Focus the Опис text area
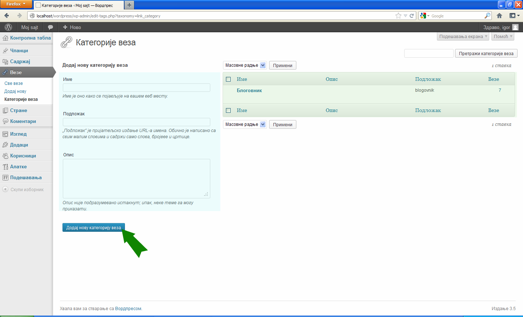The image size is (523, 317). point(137,178)
